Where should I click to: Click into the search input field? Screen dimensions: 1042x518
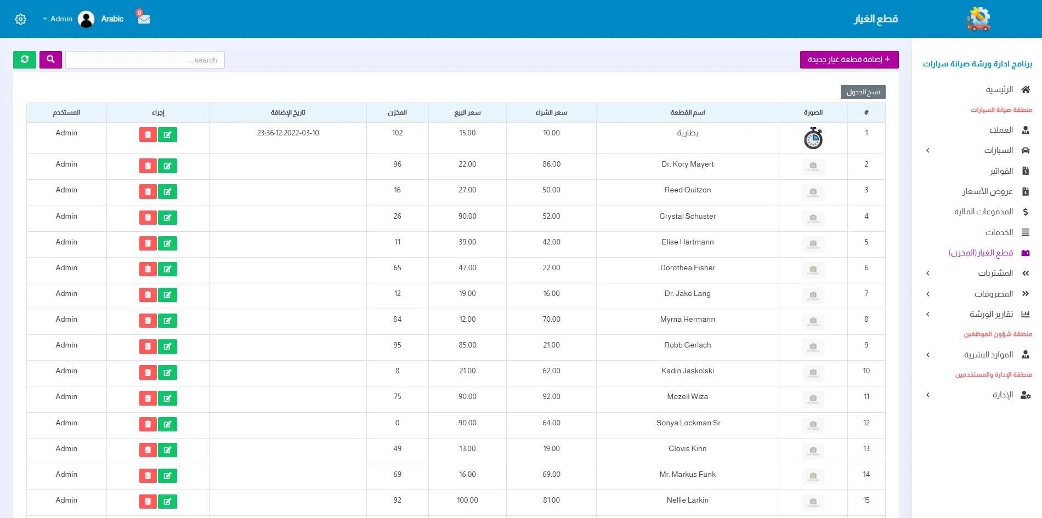(145, 60)
